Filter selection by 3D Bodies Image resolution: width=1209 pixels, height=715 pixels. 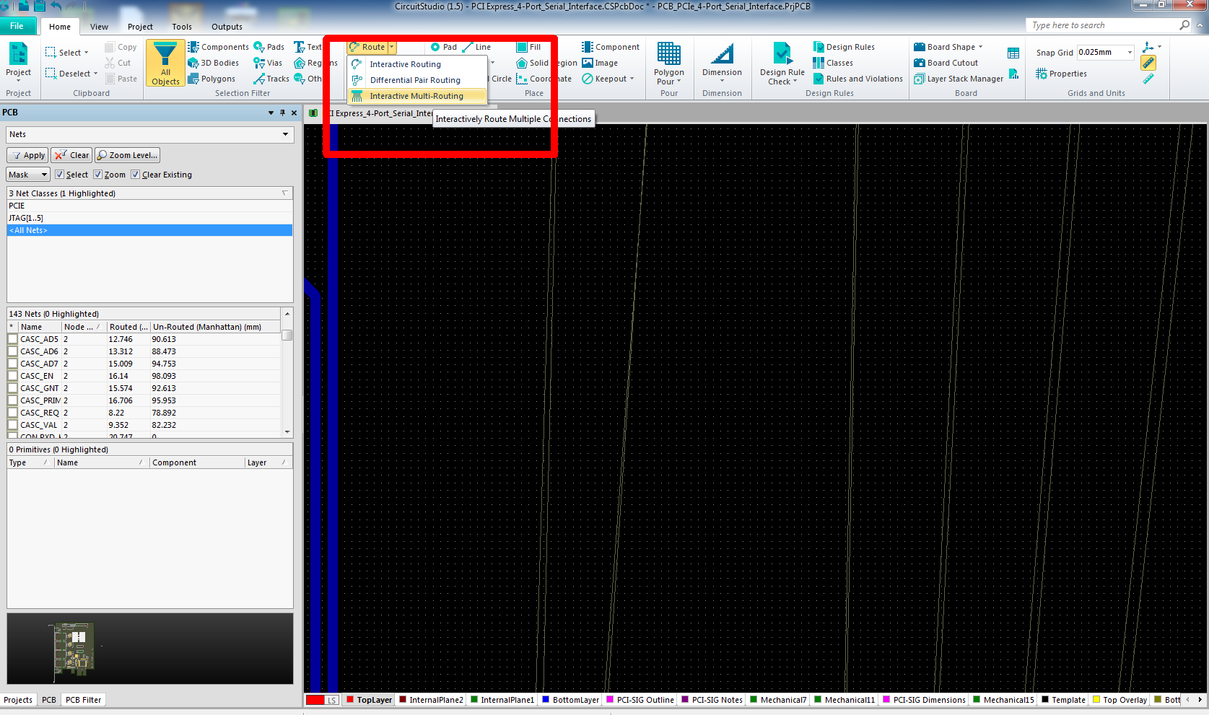point(213,63)
